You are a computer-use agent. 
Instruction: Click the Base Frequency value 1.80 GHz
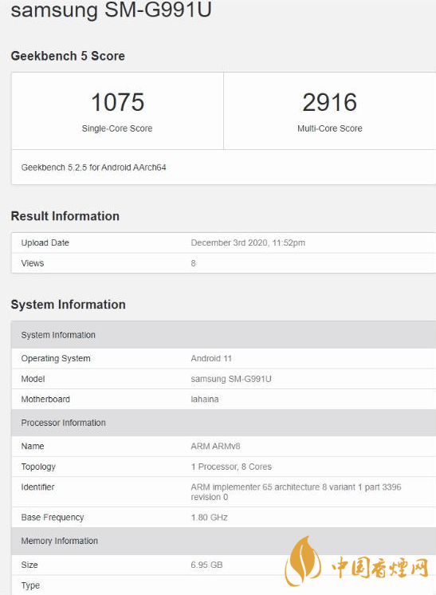(210, 518)
